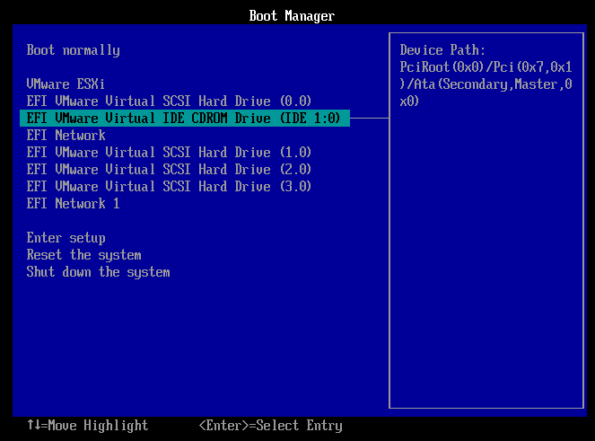Click the Device Path label

click(x=442, y=50)
